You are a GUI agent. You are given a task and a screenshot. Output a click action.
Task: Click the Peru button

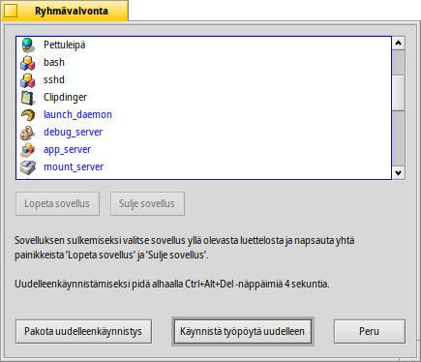[370, 331]
